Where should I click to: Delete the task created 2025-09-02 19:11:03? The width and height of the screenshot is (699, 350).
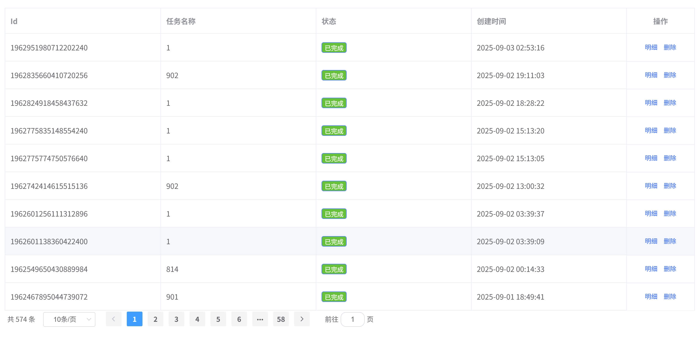670,75
